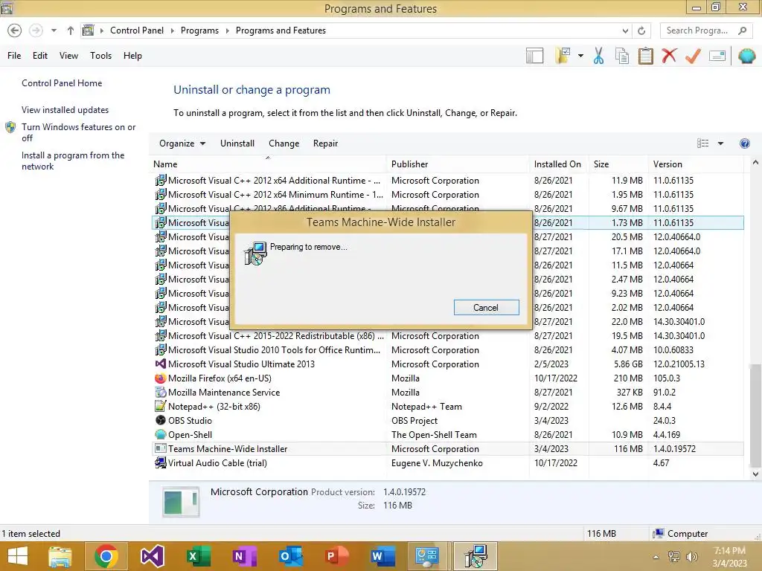The image size is (762, 571).
Task: Click the email/rename toolbar icon beside checkmark
Action: point(717,56)
